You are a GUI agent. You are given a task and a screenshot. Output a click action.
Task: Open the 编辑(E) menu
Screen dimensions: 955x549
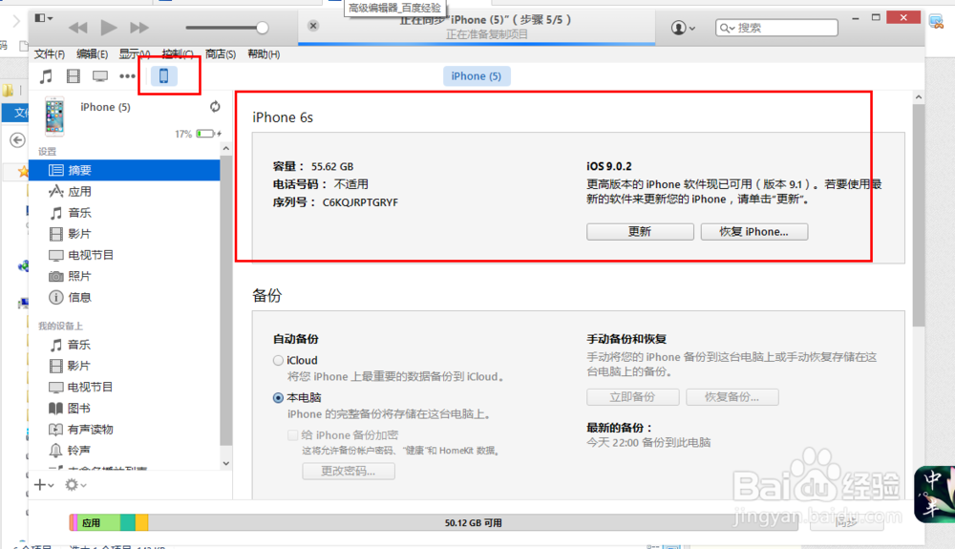click(92, 54)
